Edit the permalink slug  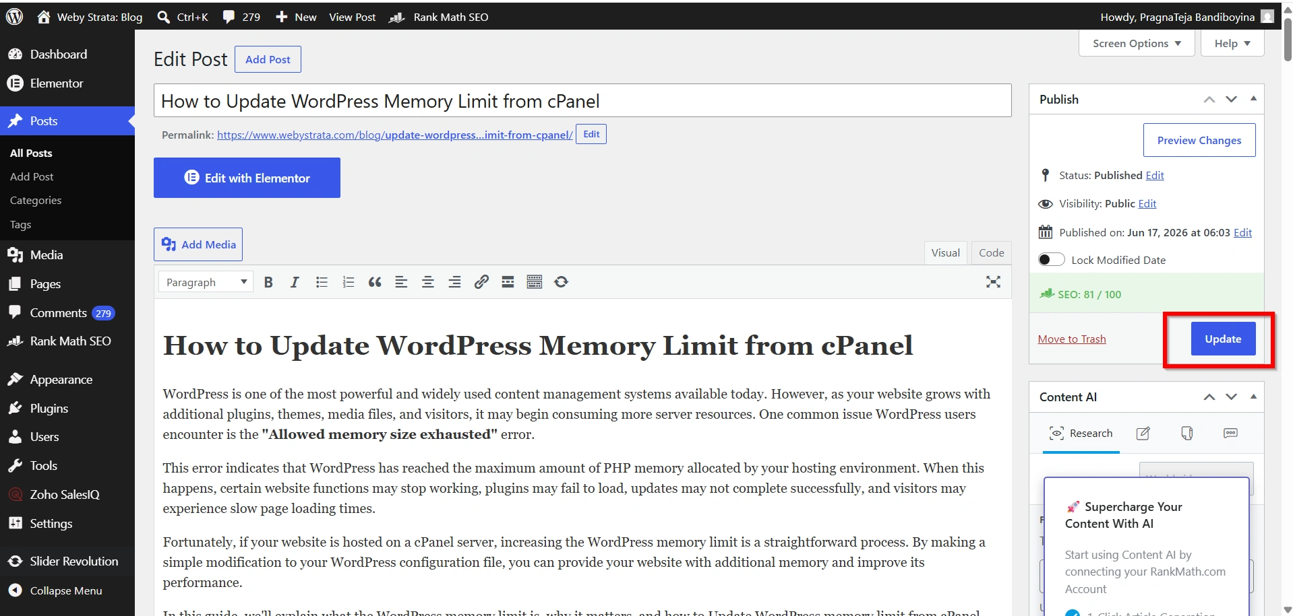(591, 134)
